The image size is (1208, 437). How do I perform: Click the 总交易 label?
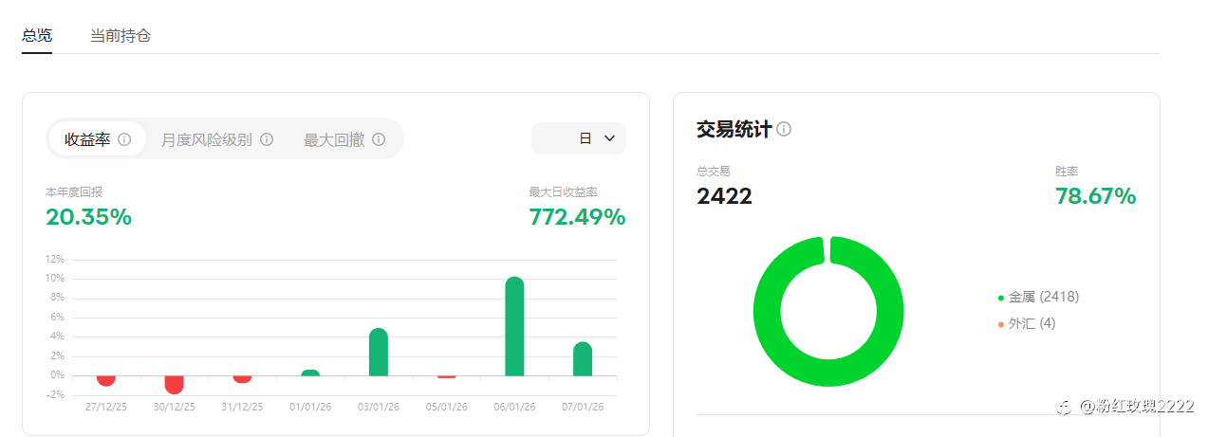[x=714, y=171]
